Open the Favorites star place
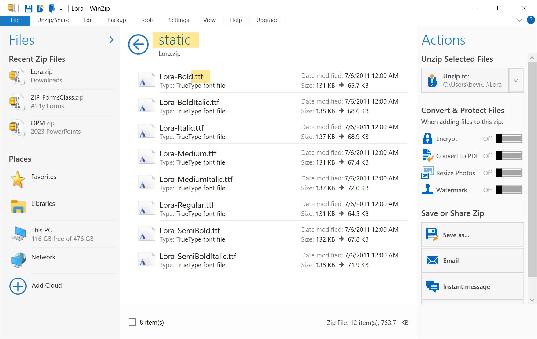537x339 pixels. (x=18, y=180)
